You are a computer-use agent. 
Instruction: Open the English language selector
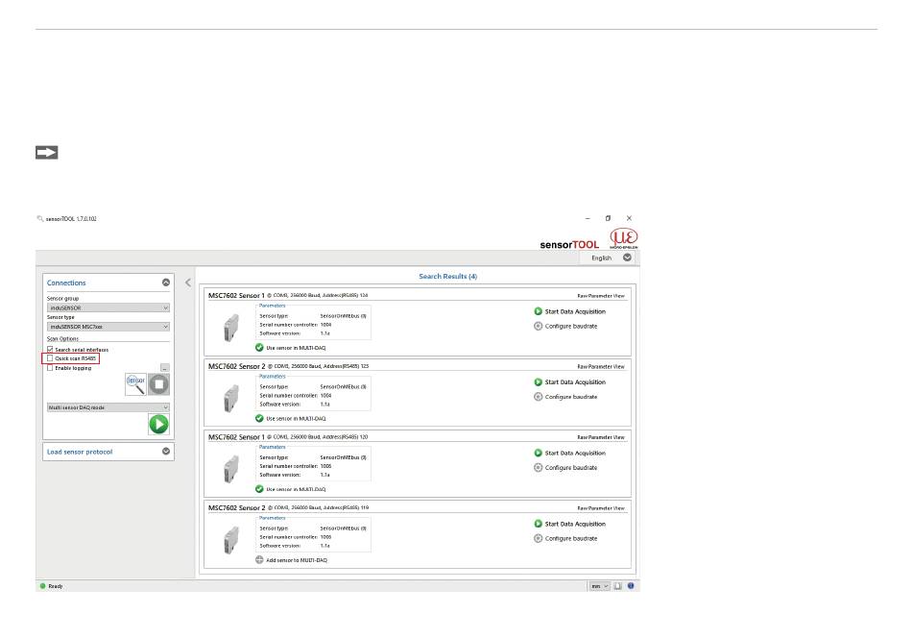[609, 258]
